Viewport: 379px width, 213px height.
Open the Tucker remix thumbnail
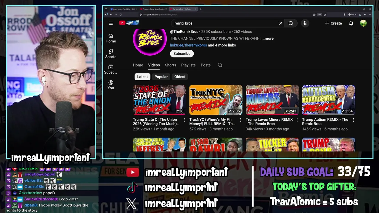coord(272,145)
